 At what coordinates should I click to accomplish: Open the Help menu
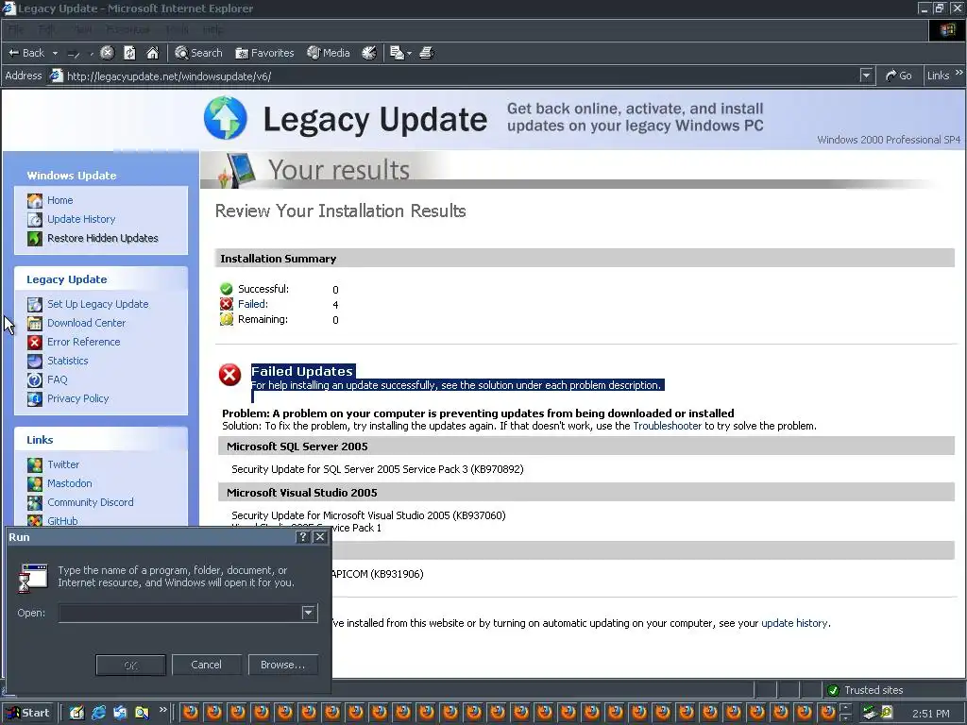pos(213,29)
